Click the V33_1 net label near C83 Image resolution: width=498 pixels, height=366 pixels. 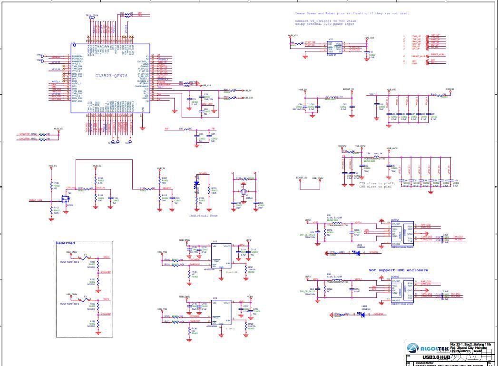point(372,94)
